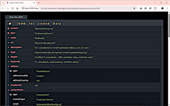Image resolution: width=170 pixels, height=106 pixels.
Task: Click the "PostalAddress" value
Action: tap(43, 71)
